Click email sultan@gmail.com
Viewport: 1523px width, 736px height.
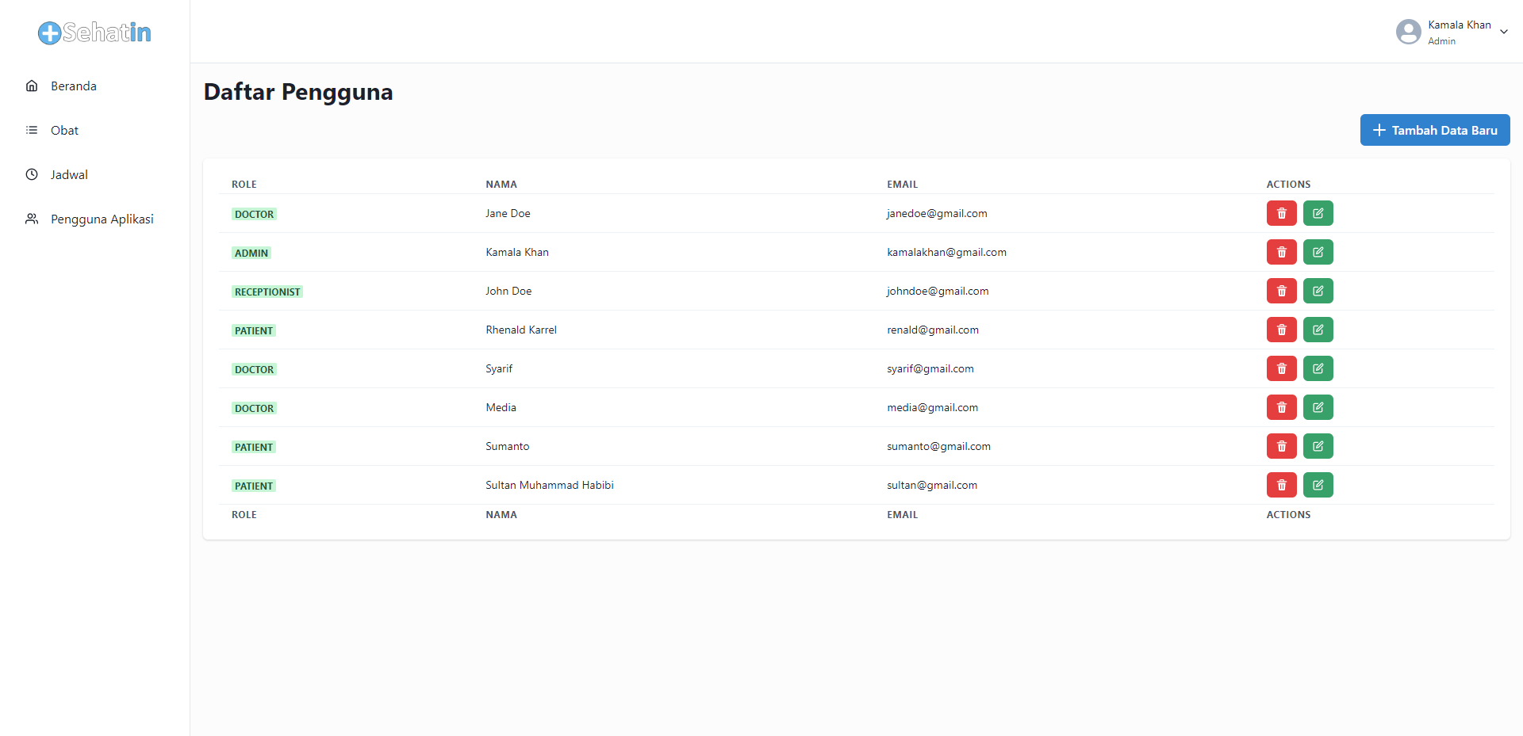pyautogui.click(x=932, y=485)
